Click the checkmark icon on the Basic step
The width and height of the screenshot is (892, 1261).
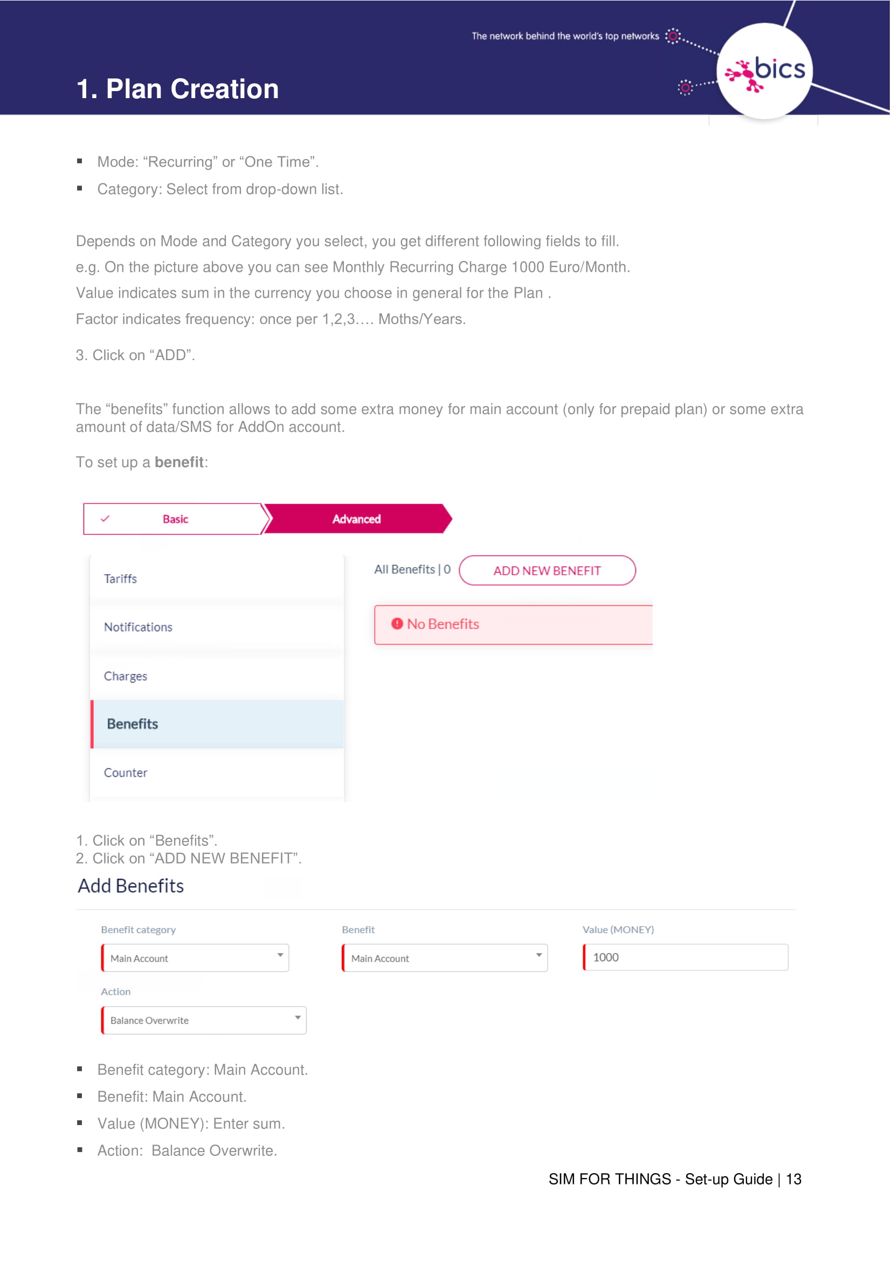(x=105, y=519)
